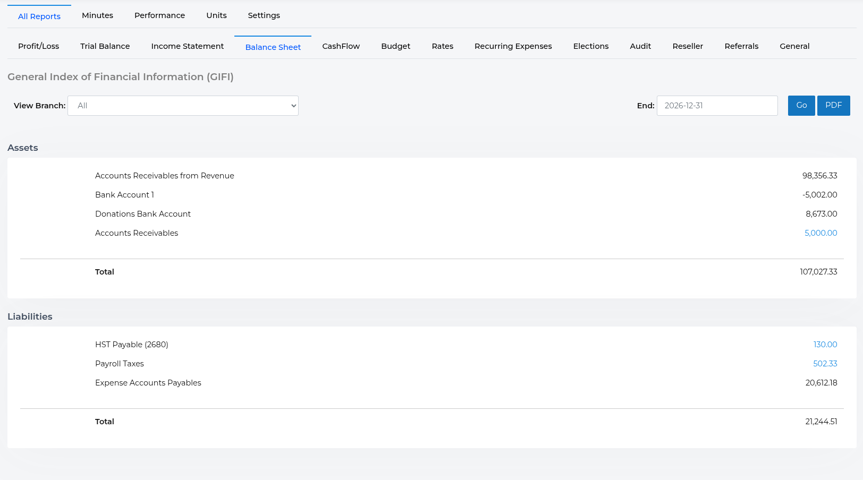Open the HST Payable 130.00 amount link
This screenshot has width=863, height=480.
point(825,345)
